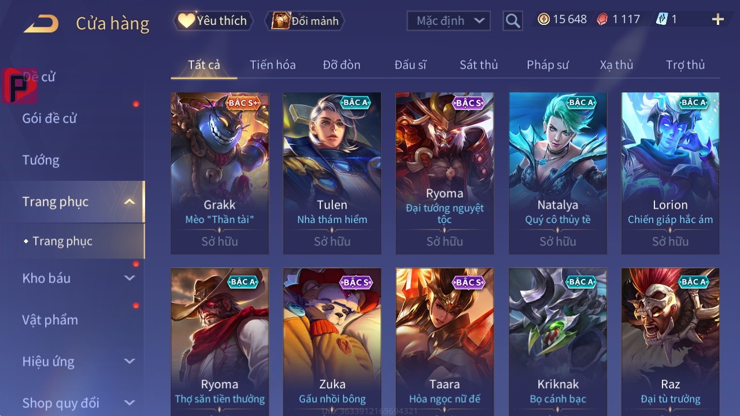This screenshot has width=740, height=416.
Task: Switch to the Pháp sư tab
Action: click(x=547, y=65)
